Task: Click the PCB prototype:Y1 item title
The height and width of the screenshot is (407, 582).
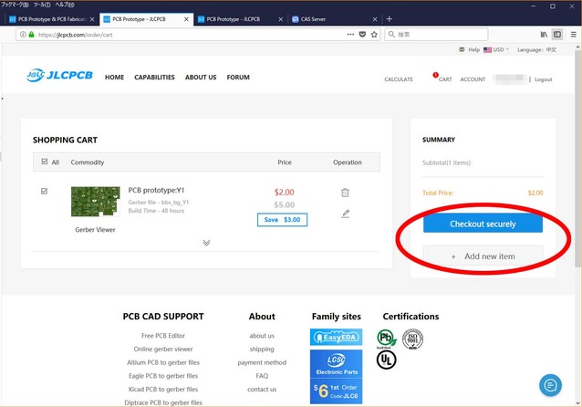Action: (156, 190)
